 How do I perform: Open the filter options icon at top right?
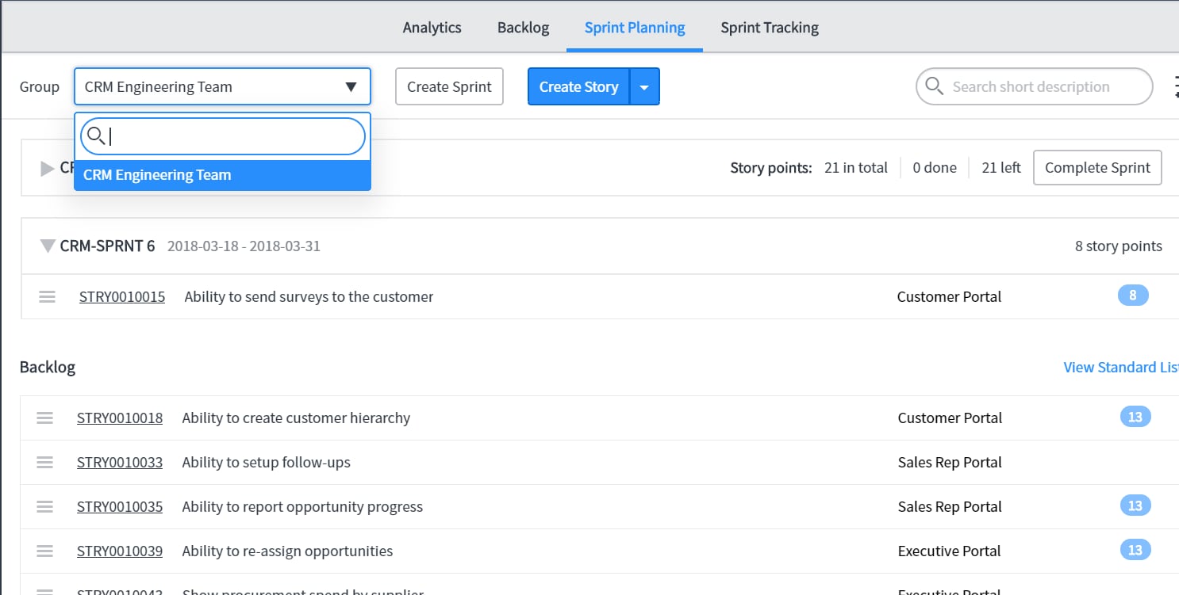1176,86
